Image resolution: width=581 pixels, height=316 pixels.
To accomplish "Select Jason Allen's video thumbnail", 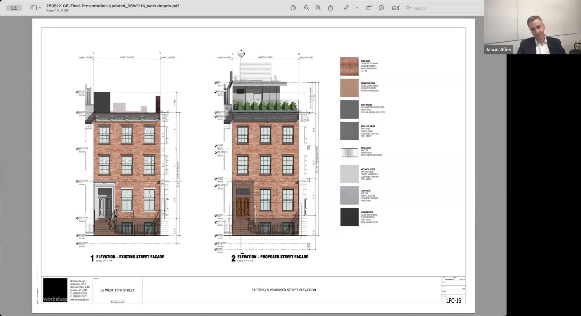I will pos(532,27).
